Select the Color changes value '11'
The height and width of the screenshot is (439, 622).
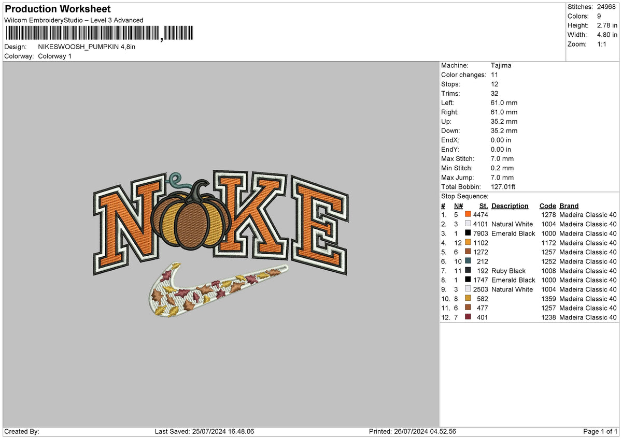click(494, 75)
